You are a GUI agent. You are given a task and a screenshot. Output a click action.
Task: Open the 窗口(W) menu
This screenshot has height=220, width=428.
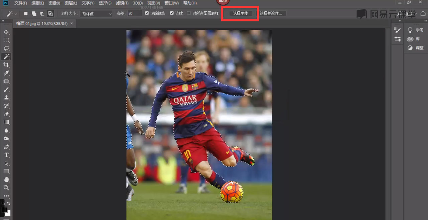click(x=172, y=3)
